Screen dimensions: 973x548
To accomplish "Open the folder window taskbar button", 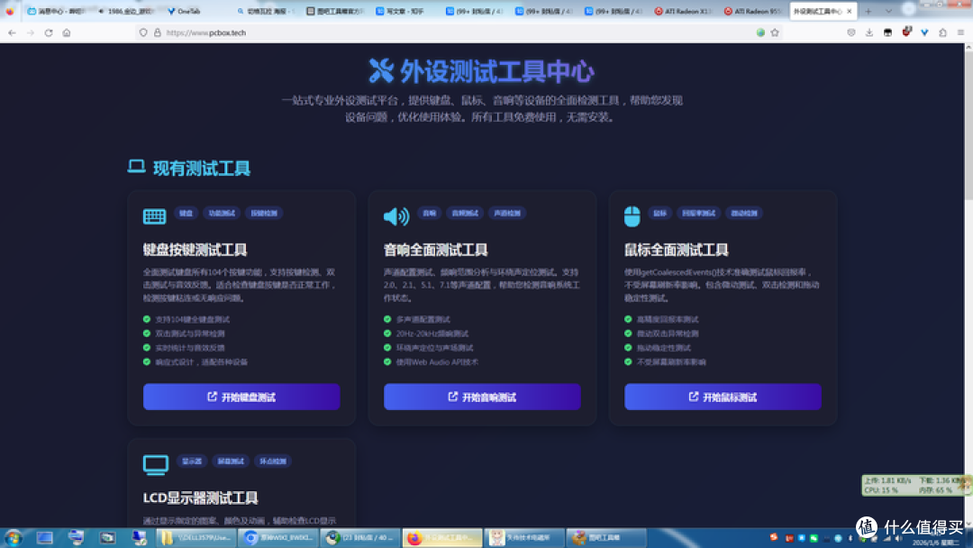I will 196,537.
